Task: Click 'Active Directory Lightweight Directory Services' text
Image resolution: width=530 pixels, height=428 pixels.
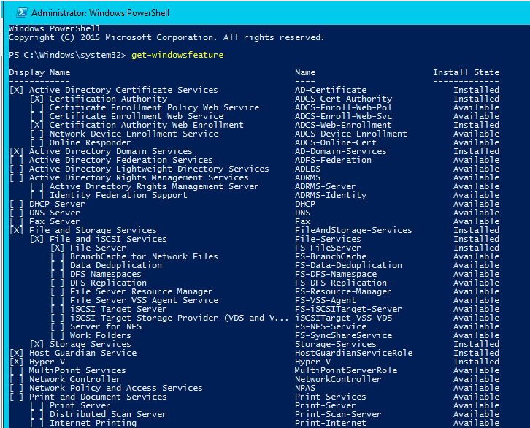Action: (149, 169)
